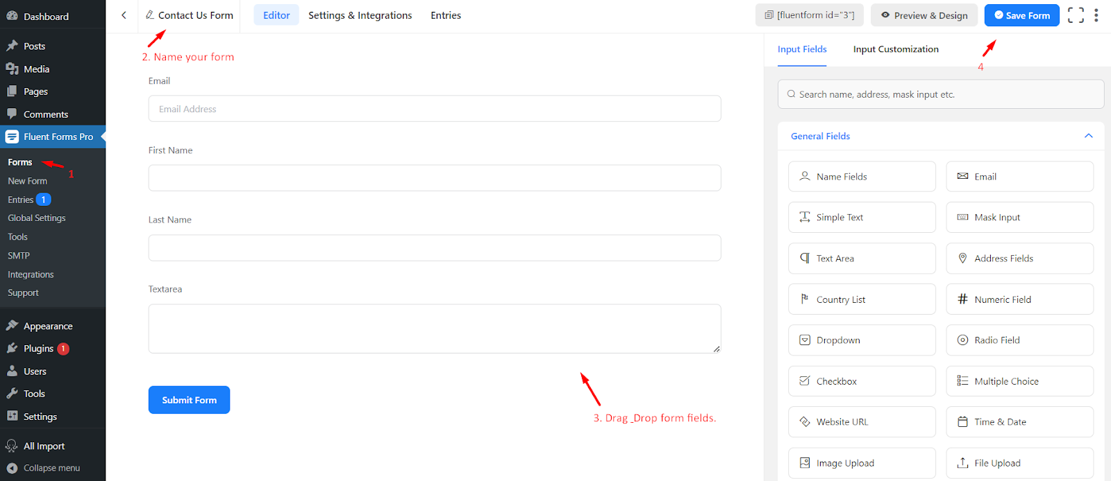The width and height of the screenshot is (1111, 481).
Task: Open the Forms submenu link
Action: click(x=20, y=162)
